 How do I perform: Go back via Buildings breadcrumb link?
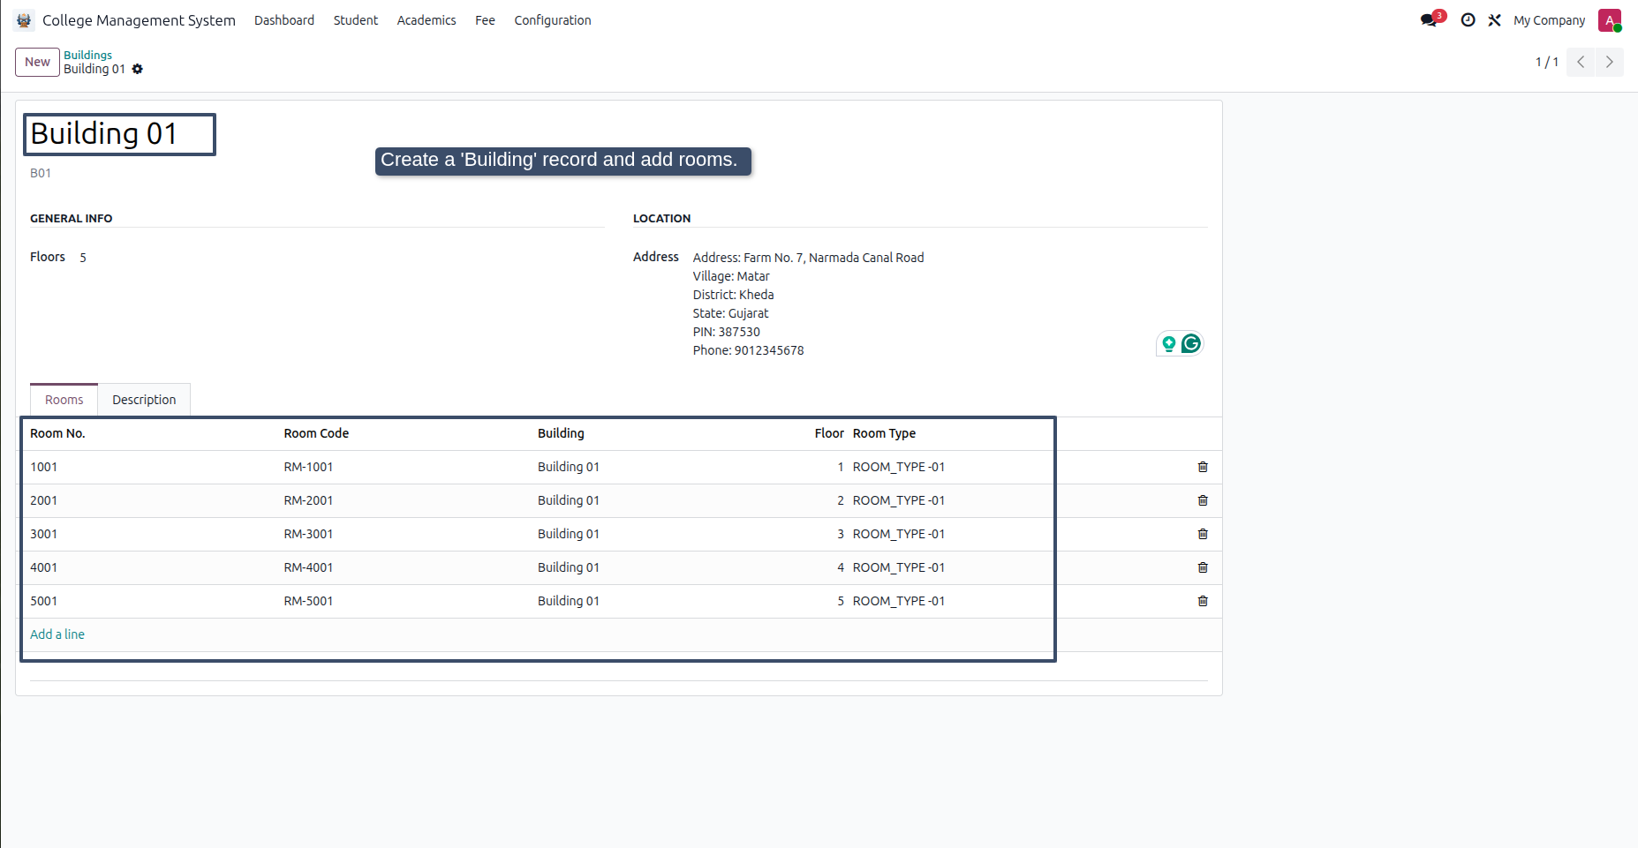[x=87, y=55]
